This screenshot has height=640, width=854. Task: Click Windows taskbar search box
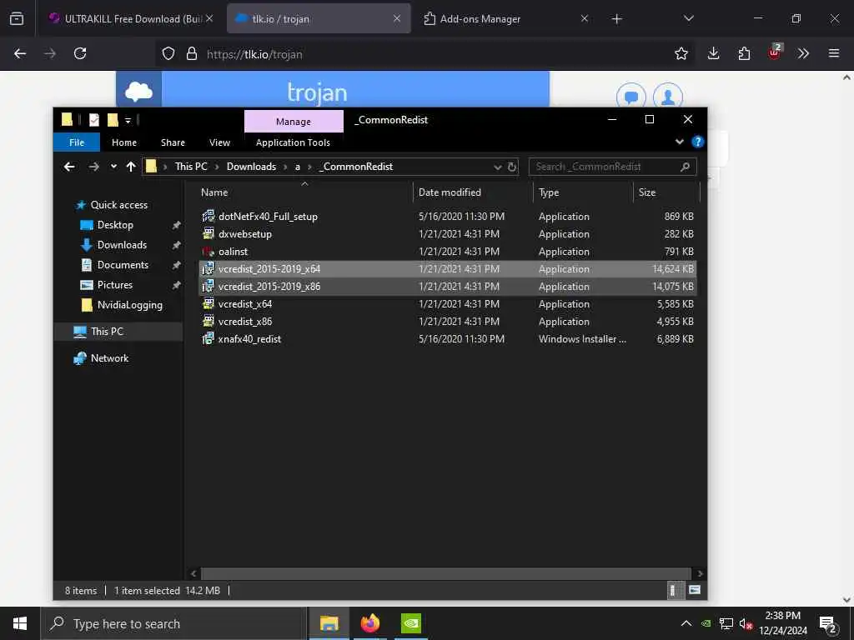click(174, 623)
